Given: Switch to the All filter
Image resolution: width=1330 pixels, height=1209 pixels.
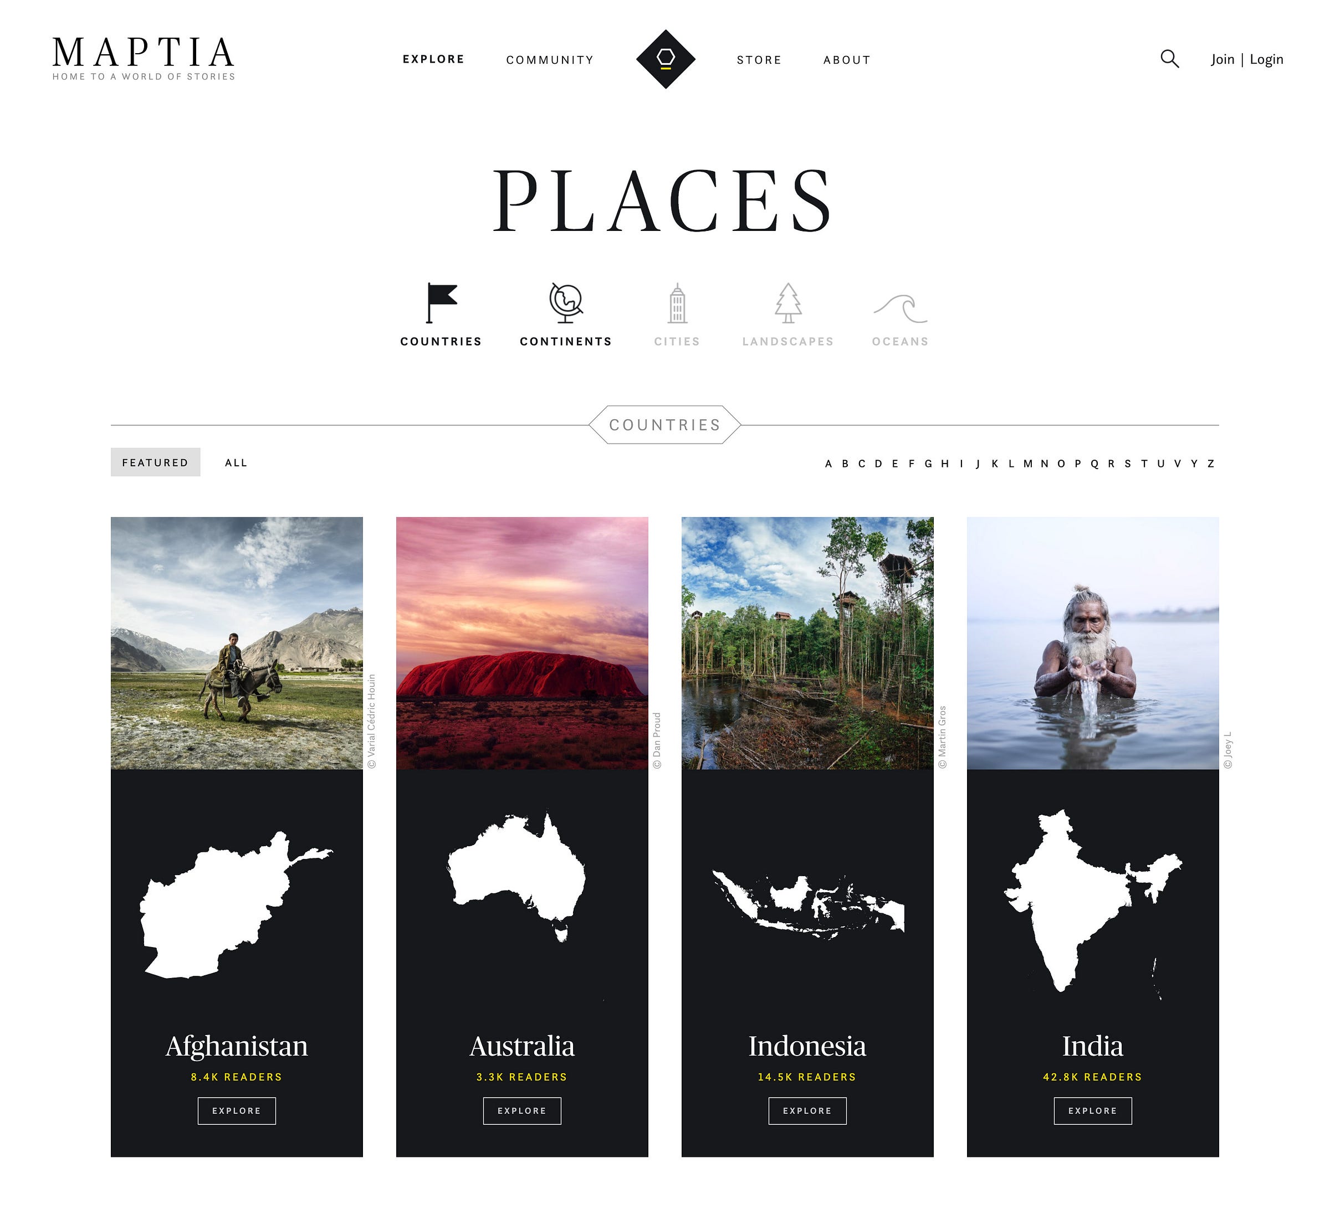Looking at the screenshot, I should coord(236,463).
